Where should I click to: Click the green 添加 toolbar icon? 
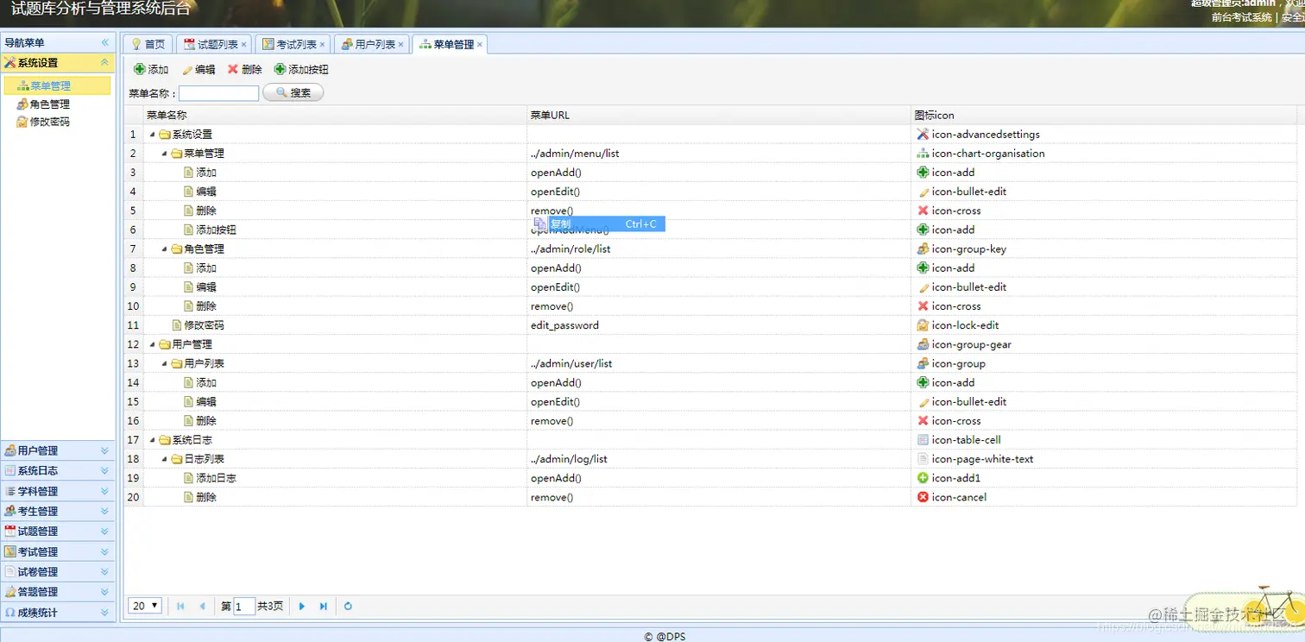point(140,69)
